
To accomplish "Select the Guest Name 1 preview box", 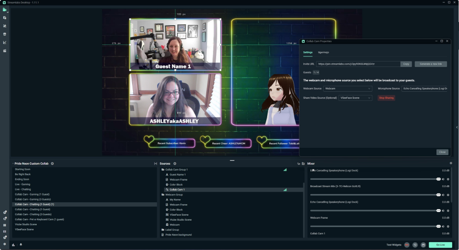I will click(x=175, y=44).
